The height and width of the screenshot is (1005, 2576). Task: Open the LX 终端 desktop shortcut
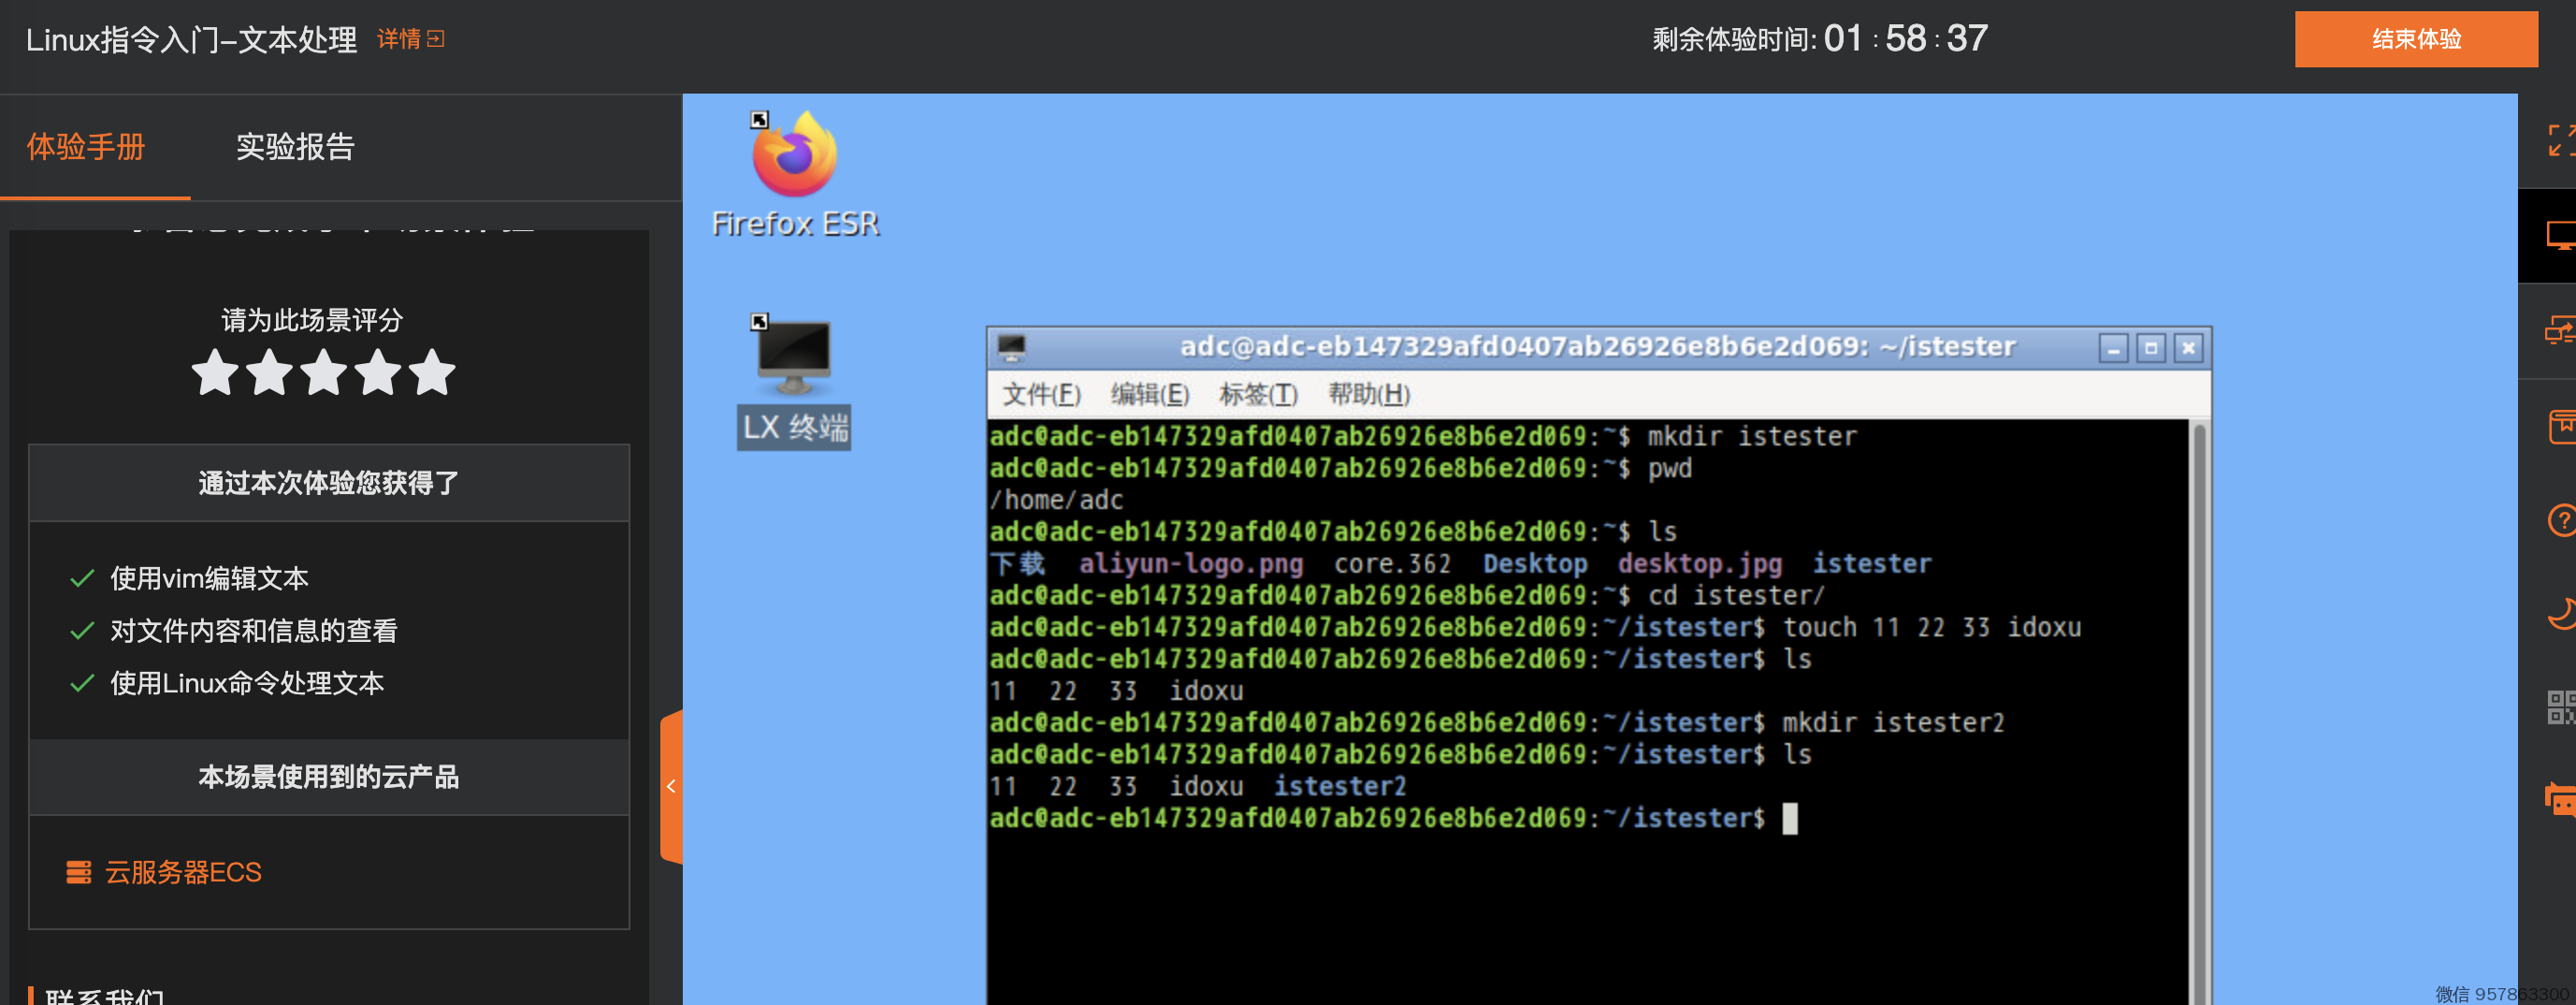pyautogui.click(x=794, y=382)
